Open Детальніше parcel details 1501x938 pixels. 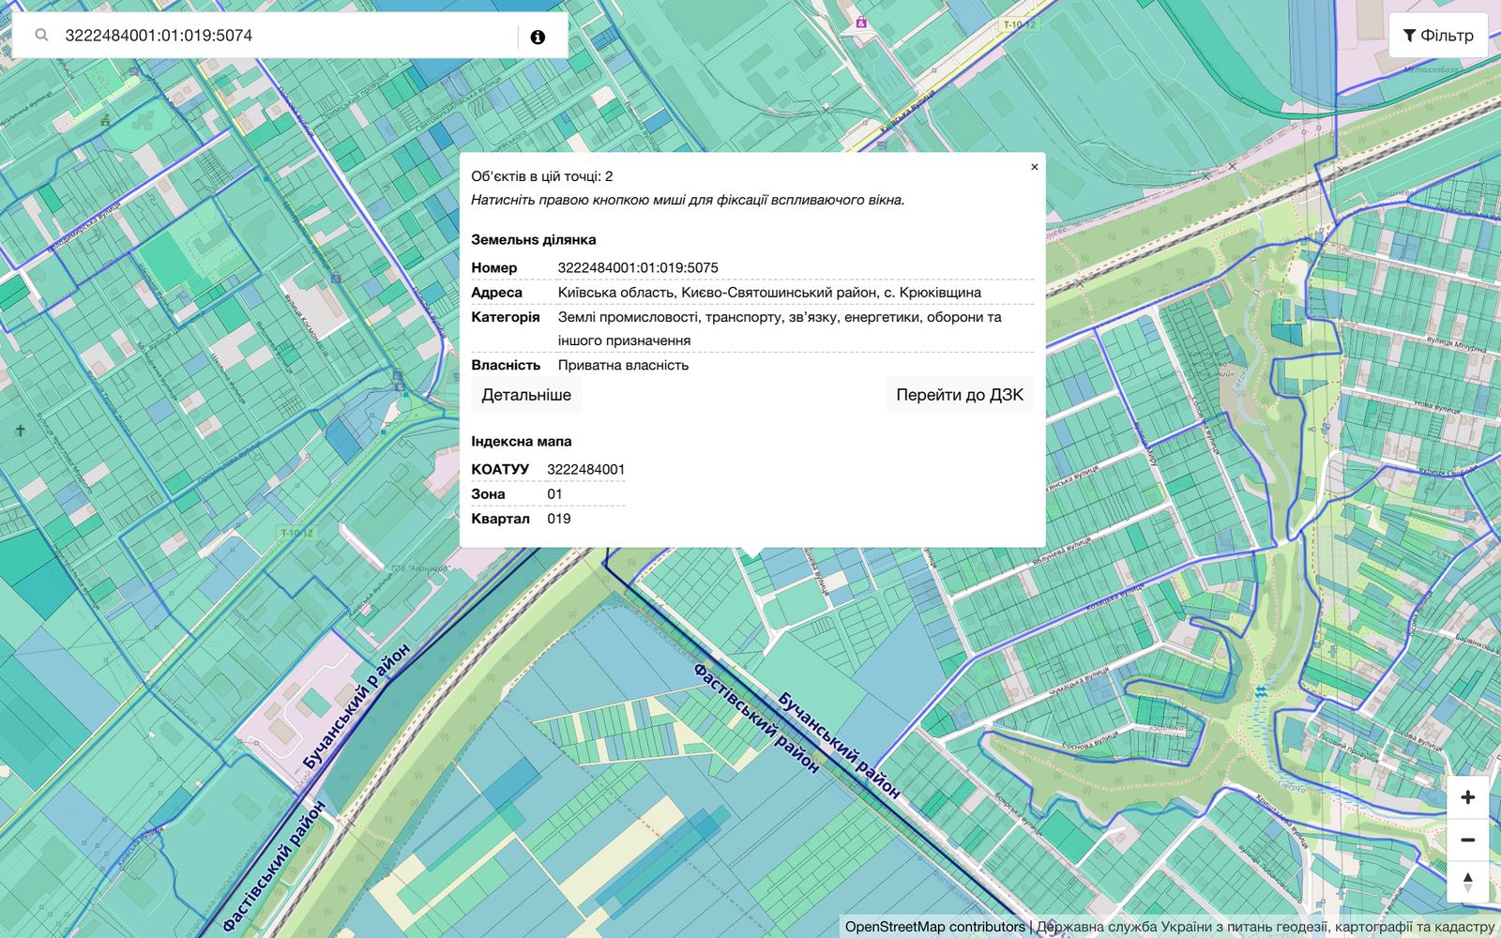(x=526, y=395)
